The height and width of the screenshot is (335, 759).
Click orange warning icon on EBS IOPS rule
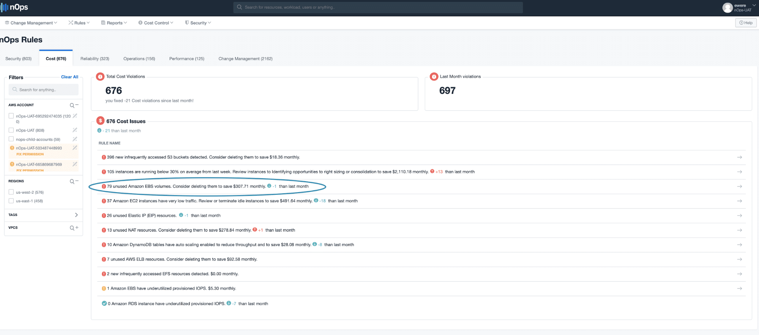[x=104, y=288]
